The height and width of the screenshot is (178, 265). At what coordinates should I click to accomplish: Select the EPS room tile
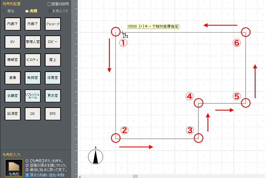pyautogui.click(x=53, y=113)
